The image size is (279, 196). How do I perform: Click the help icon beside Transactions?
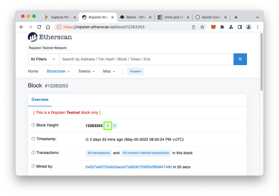33,153
